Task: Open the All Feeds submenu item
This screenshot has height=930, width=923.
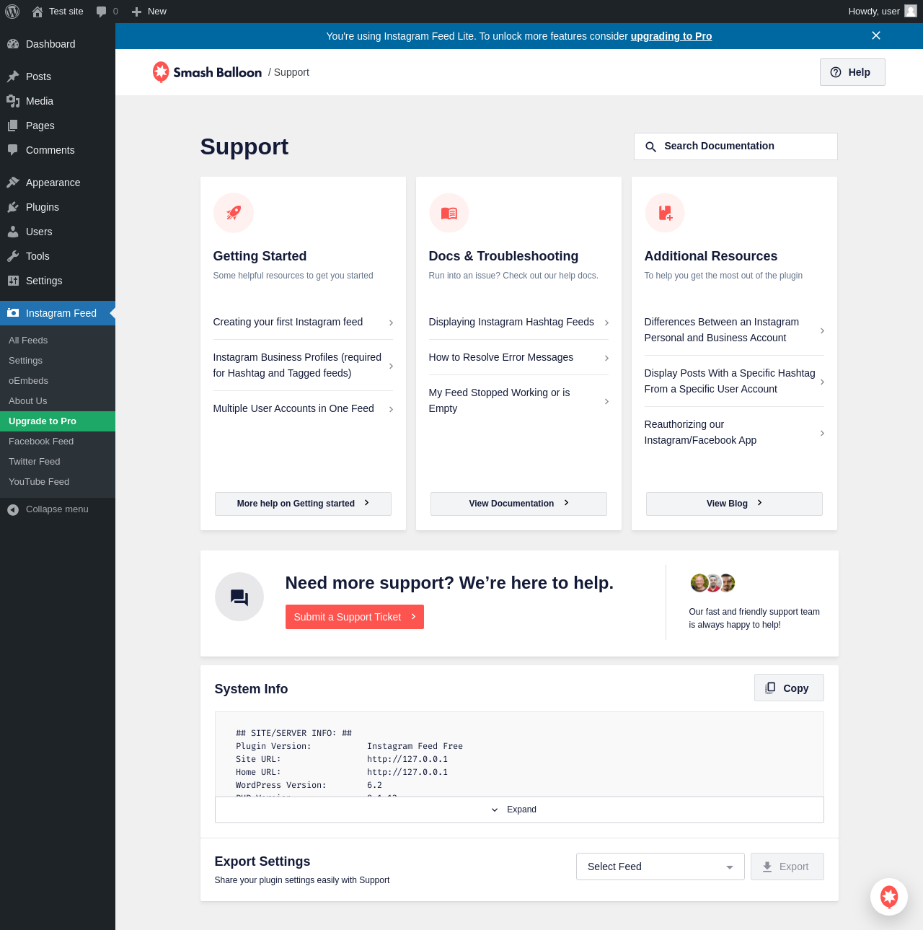Action: coord(58,341)
